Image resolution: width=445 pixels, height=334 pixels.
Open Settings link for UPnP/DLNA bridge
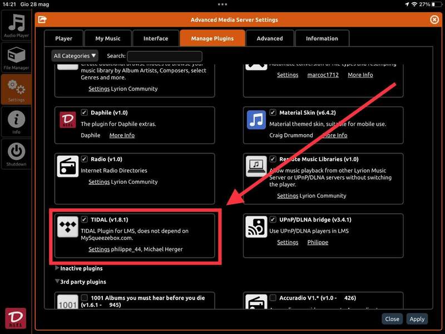pos(288,242)
